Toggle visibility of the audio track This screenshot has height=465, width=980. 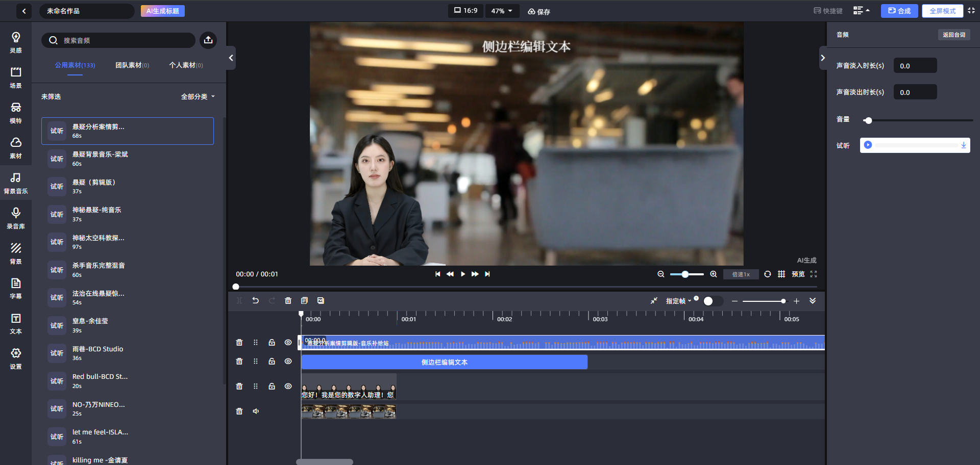click(288, 343)
